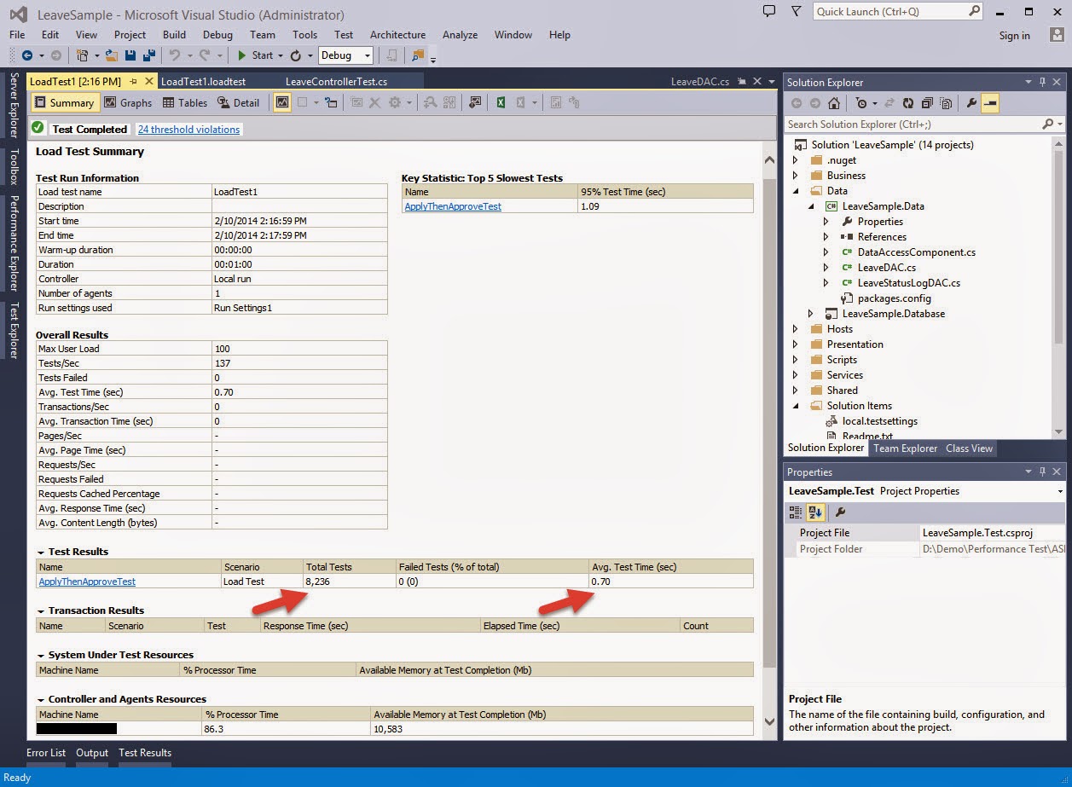Screen dimensions: 1072x787
Task: Open the Error List tab
Action: [x=46, y=753]
